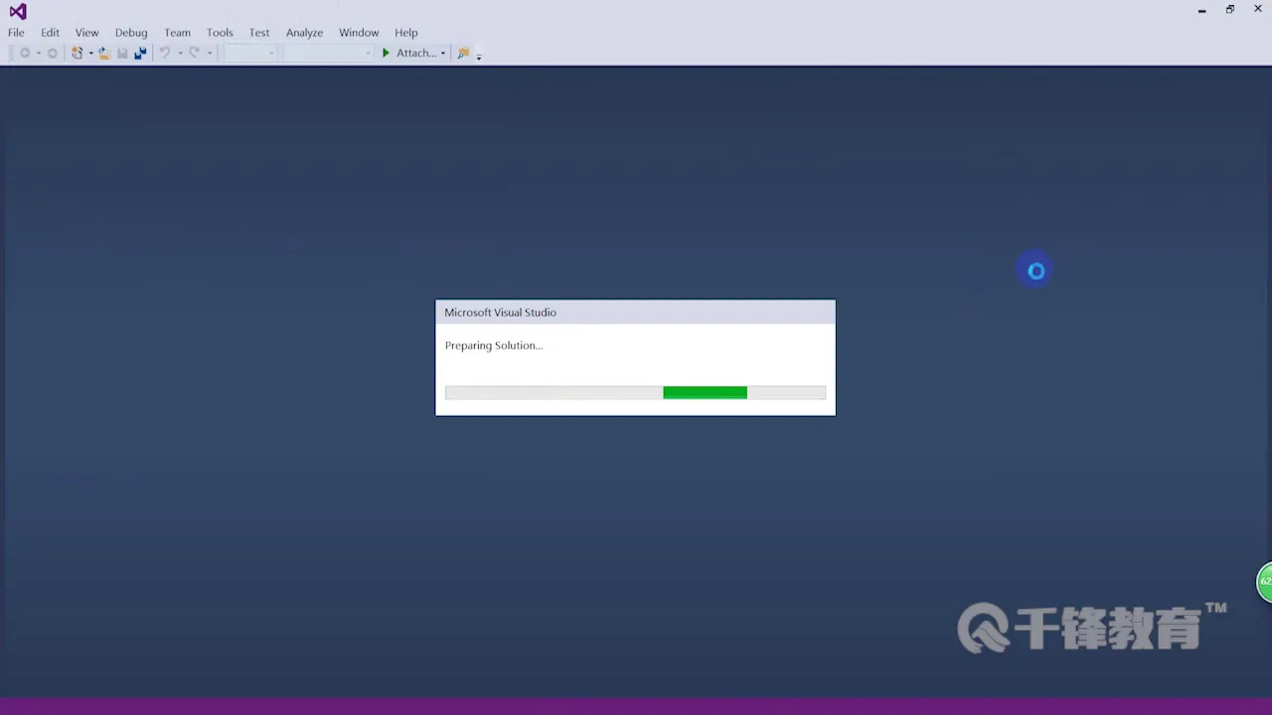This screenshot has width=1272, height=715.
Task: Expand the Attach dropdown arrow
Action: 443,54
